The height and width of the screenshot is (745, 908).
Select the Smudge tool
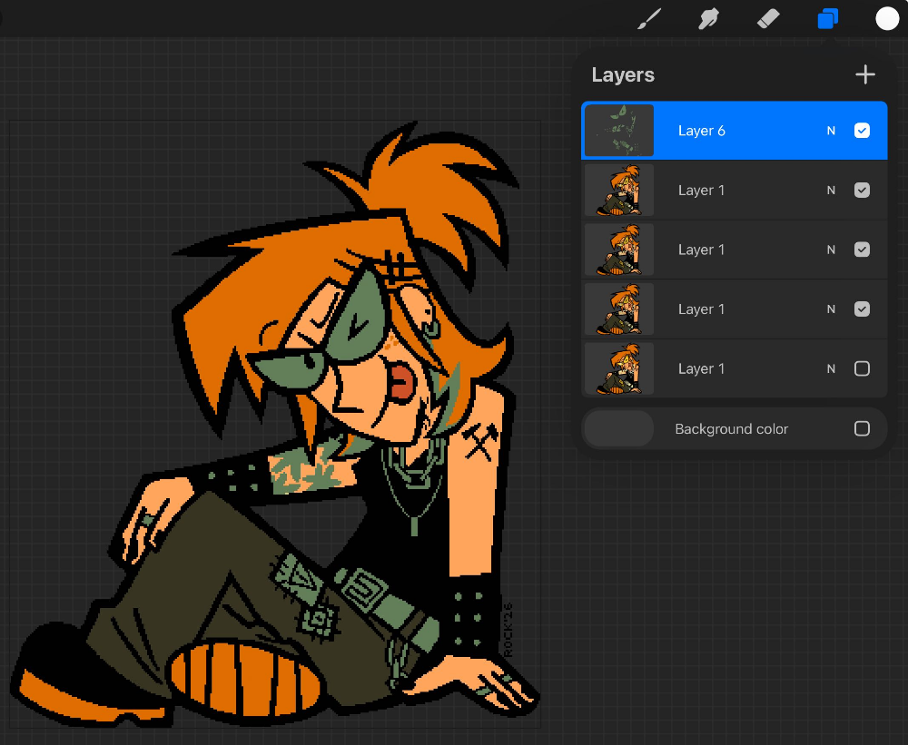pyautogui.click(x=708, y=19)
